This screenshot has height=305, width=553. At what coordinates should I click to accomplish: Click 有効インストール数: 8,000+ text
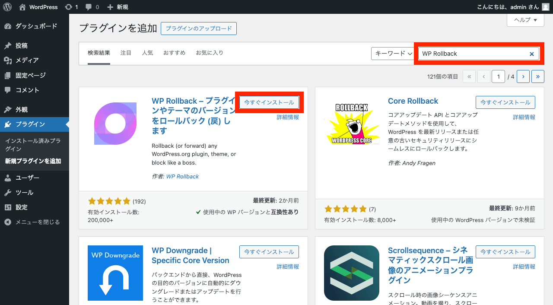pos(360,220)
